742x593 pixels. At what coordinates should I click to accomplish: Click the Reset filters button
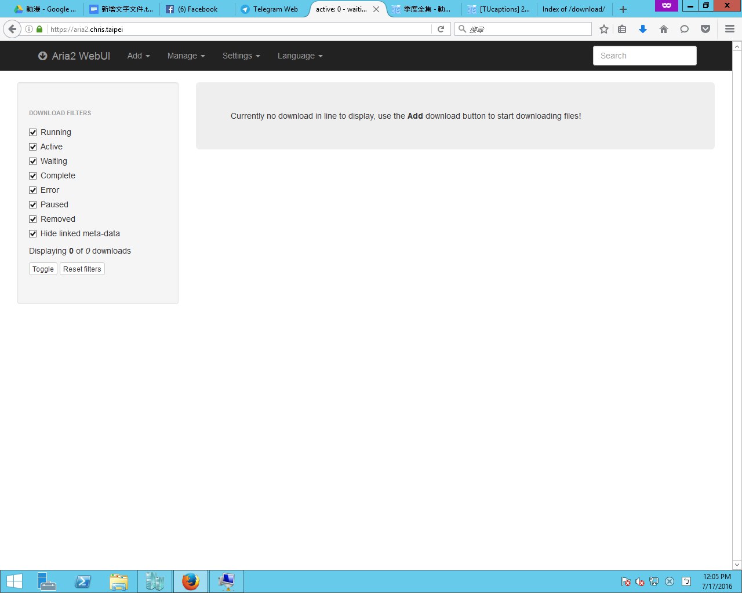[x=82, y=269]
